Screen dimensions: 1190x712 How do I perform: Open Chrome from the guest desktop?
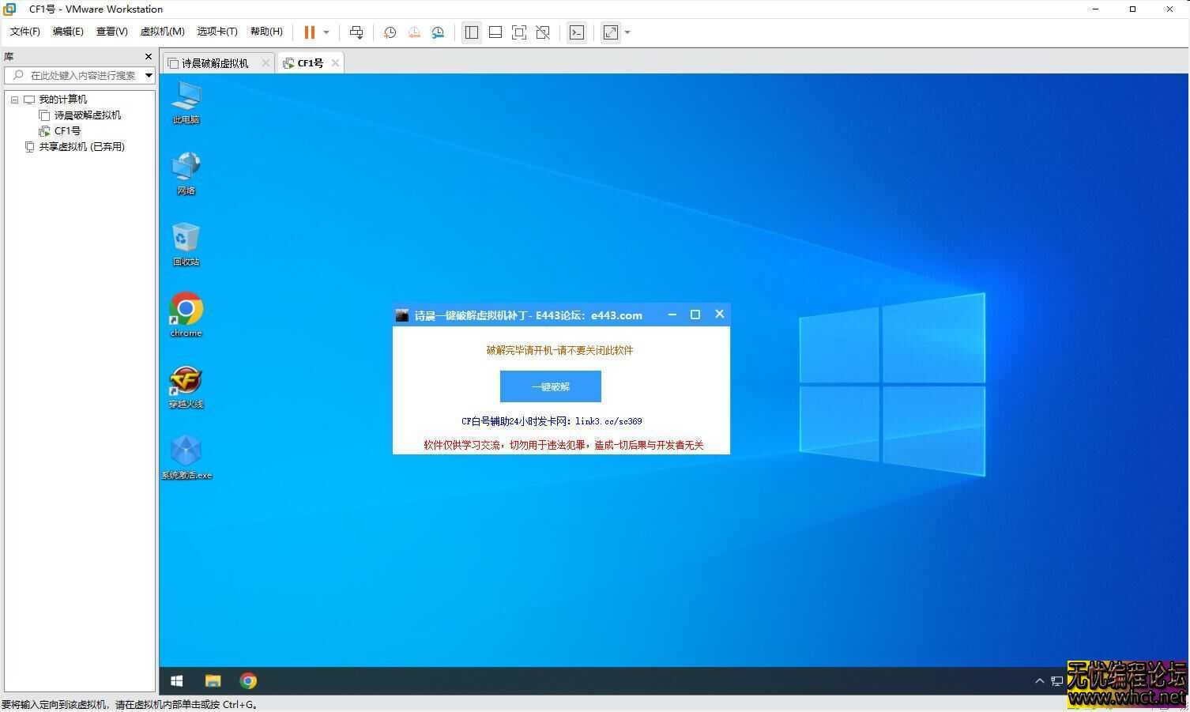[x=186, y=314]
